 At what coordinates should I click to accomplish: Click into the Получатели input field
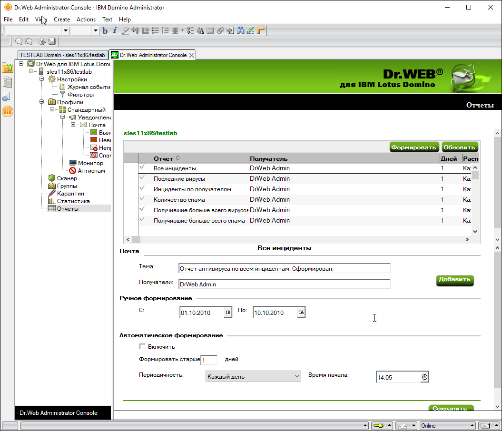point(284,284)
